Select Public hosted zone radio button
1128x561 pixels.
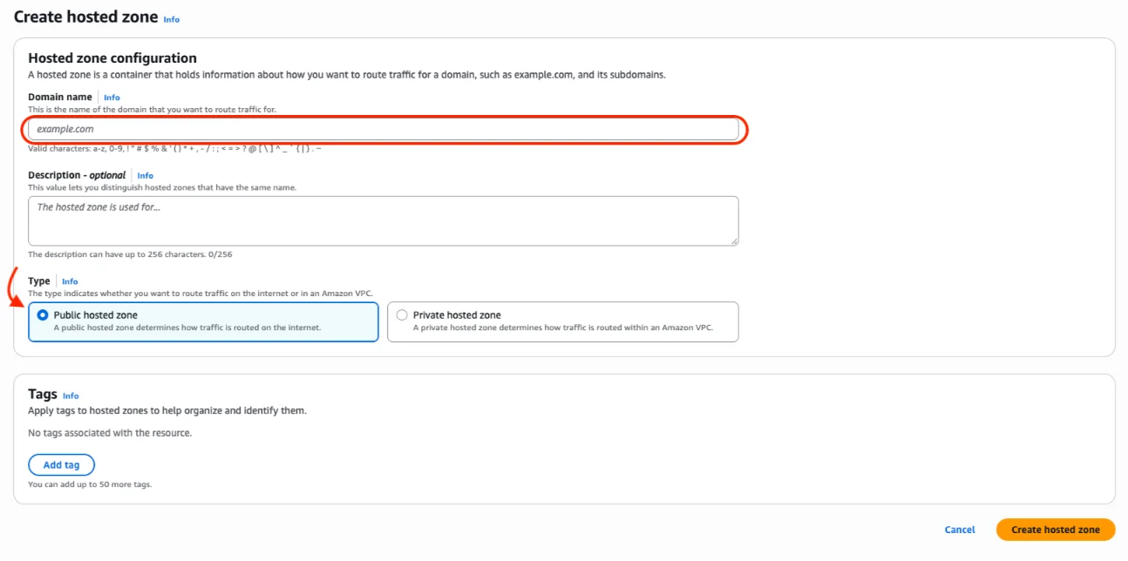(43, 315)
